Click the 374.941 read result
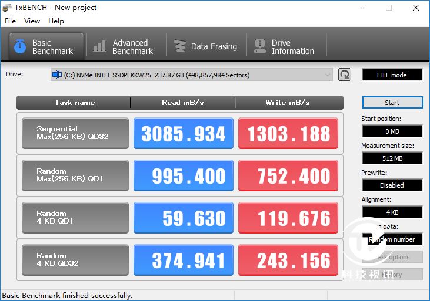430x301 pixels. [x=184, y=260]
